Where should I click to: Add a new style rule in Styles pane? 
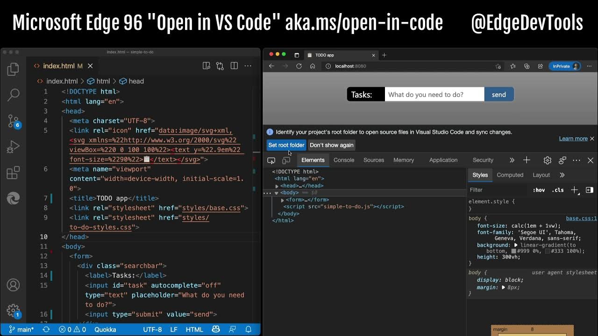pyautogui.click(x=574, y=190)
